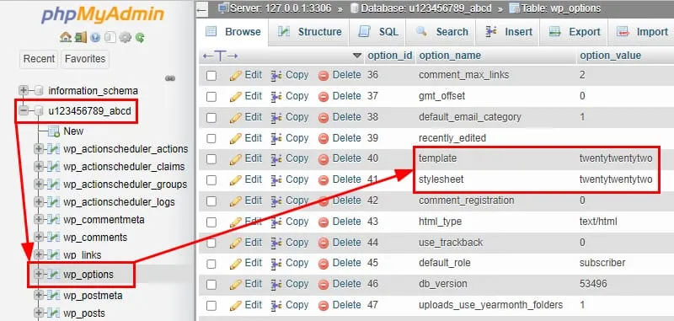This screenshot has width=674, height=321.
Task: Click the link with main panel chain icon
Action: pyautogui.click(x=170, y=78)
